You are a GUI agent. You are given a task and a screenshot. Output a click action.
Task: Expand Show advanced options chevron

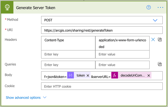(x=45, y=97)
